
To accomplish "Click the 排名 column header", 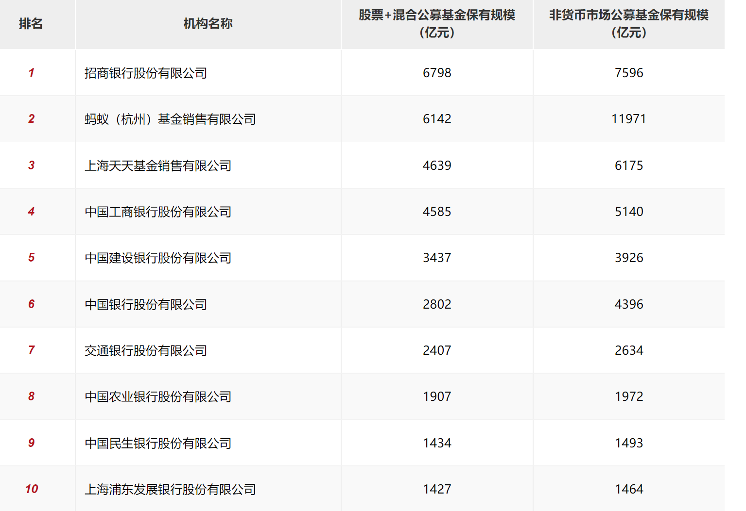I will (31, 24).
